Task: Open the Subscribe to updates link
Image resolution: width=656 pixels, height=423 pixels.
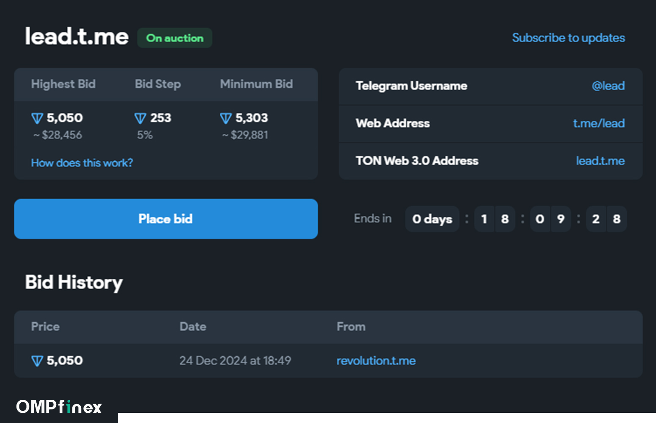Action: pos(568,38)
